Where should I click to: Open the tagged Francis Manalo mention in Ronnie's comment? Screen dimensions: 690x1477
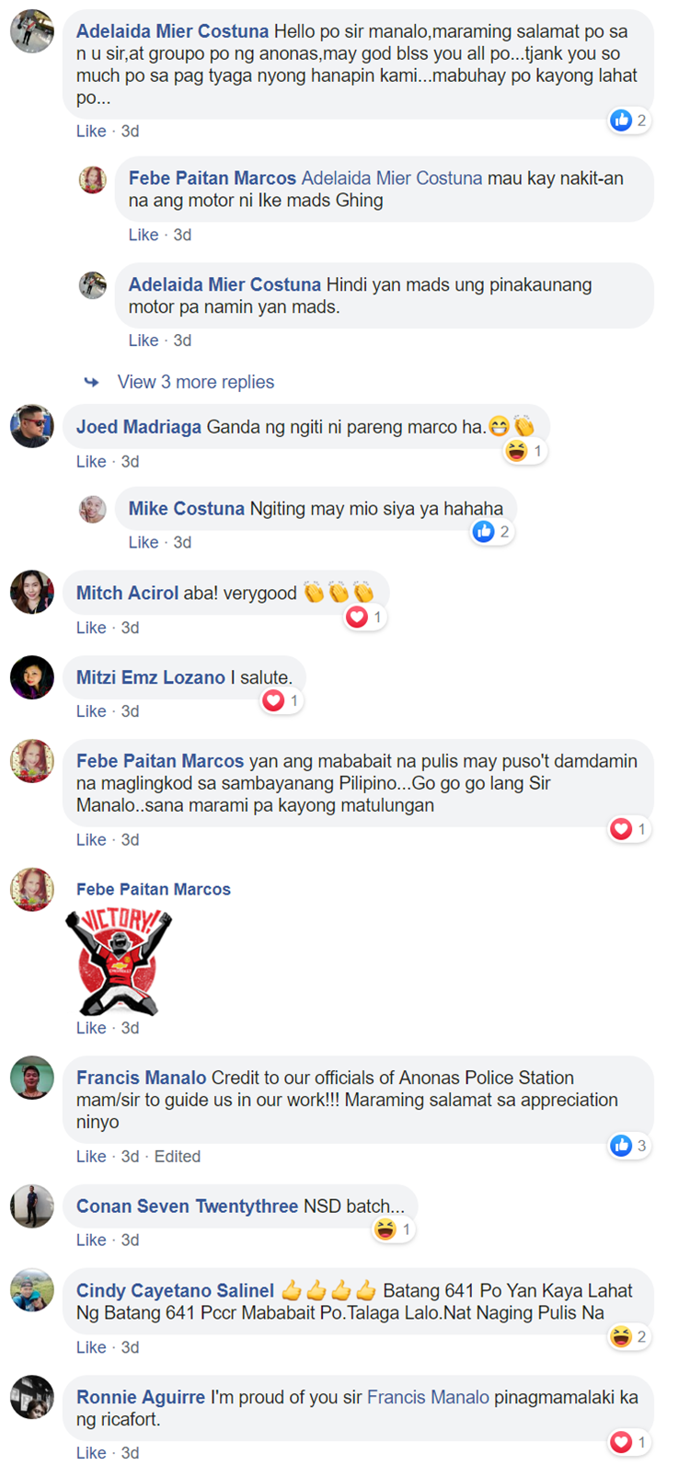tap(428, 1397)
